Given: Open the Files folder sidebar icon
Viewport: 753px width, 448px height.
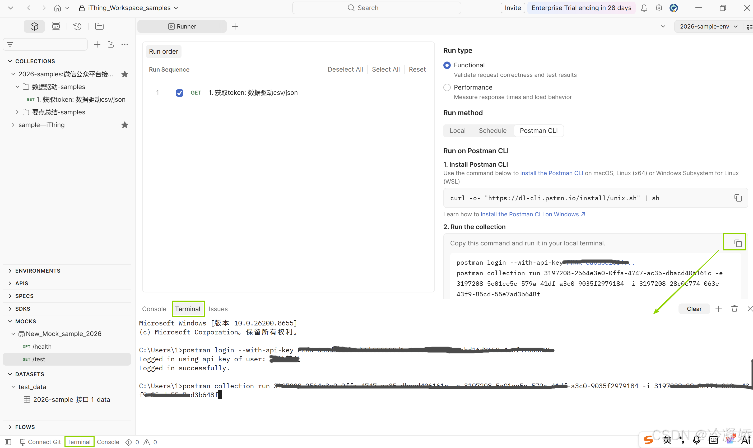Looking at the screenshot, I should click(99, 27).
